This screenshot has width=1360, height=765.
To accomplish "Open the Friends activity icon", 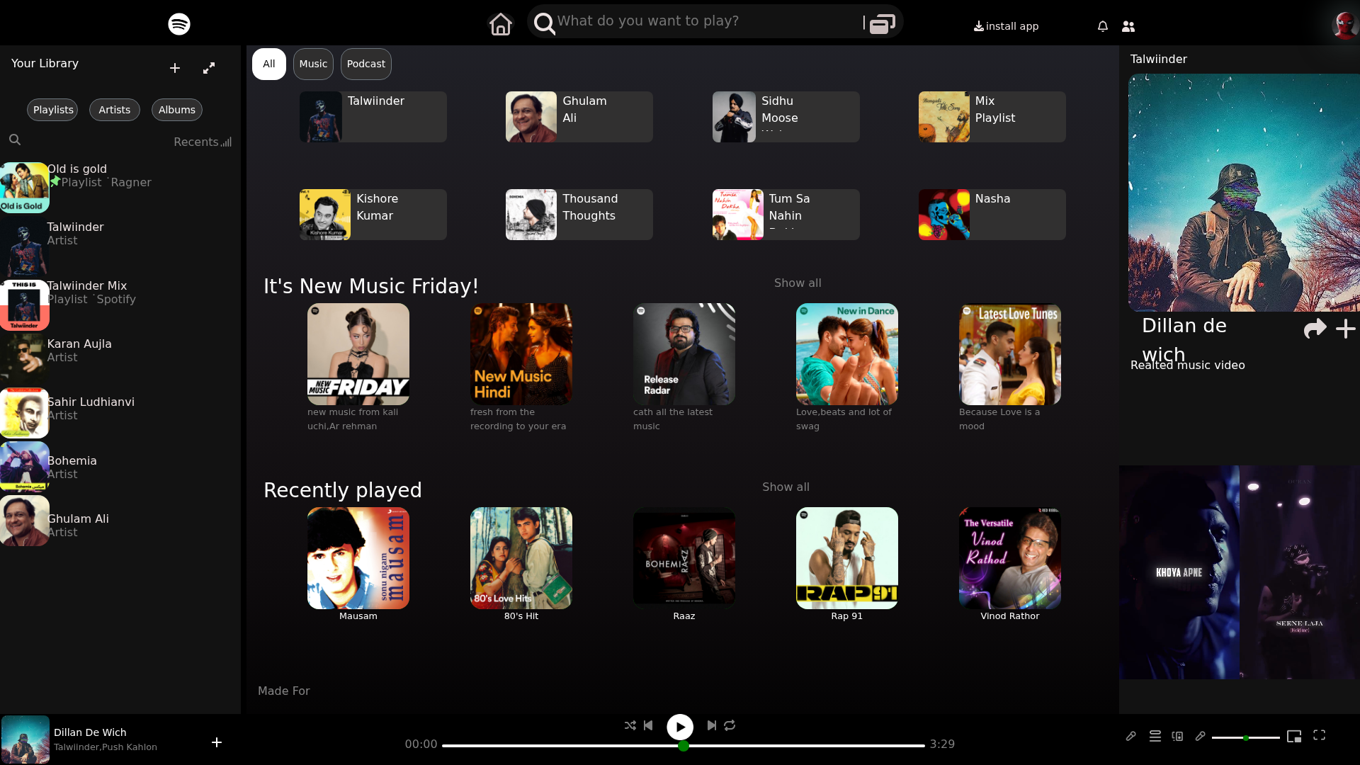I will pos(1128,26).
